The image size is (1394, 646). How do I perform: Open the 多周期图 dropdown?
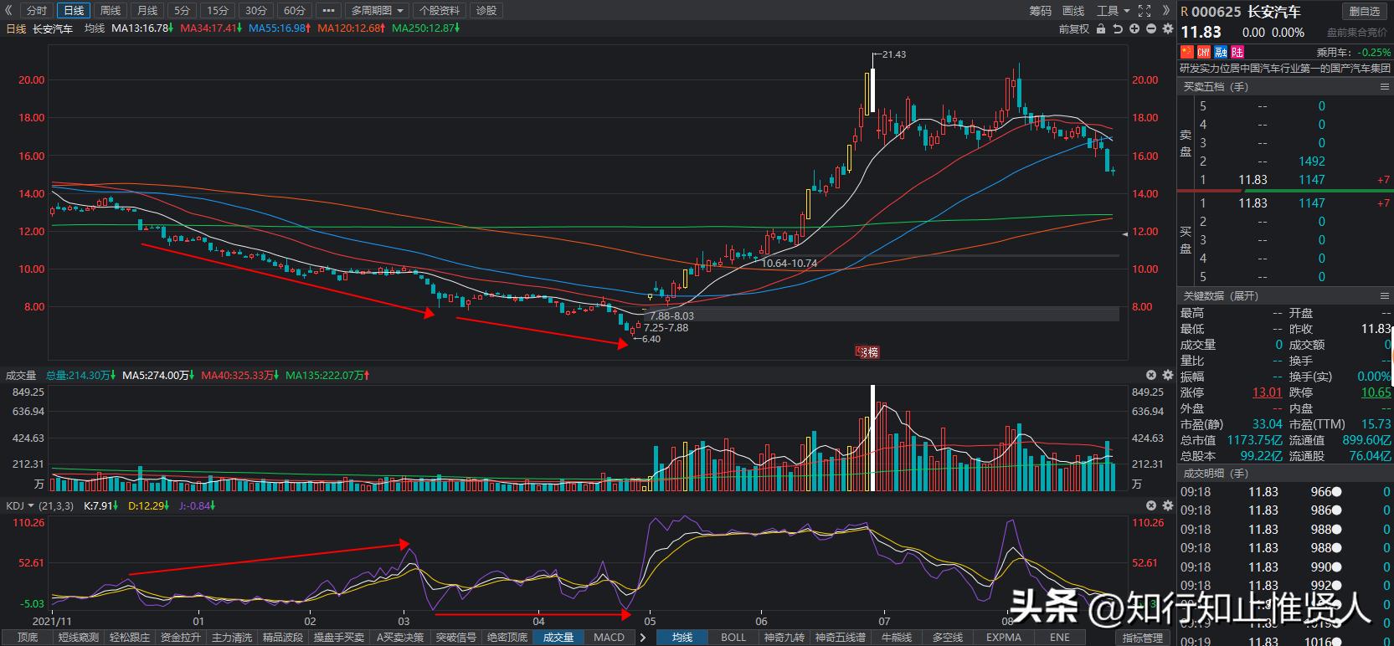click(x=377, y=11)
